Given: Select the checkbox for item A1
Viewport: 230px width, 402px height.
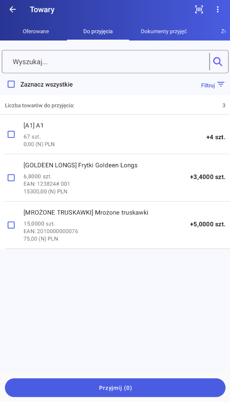Looking at the screenshot, I should (11, 134).
